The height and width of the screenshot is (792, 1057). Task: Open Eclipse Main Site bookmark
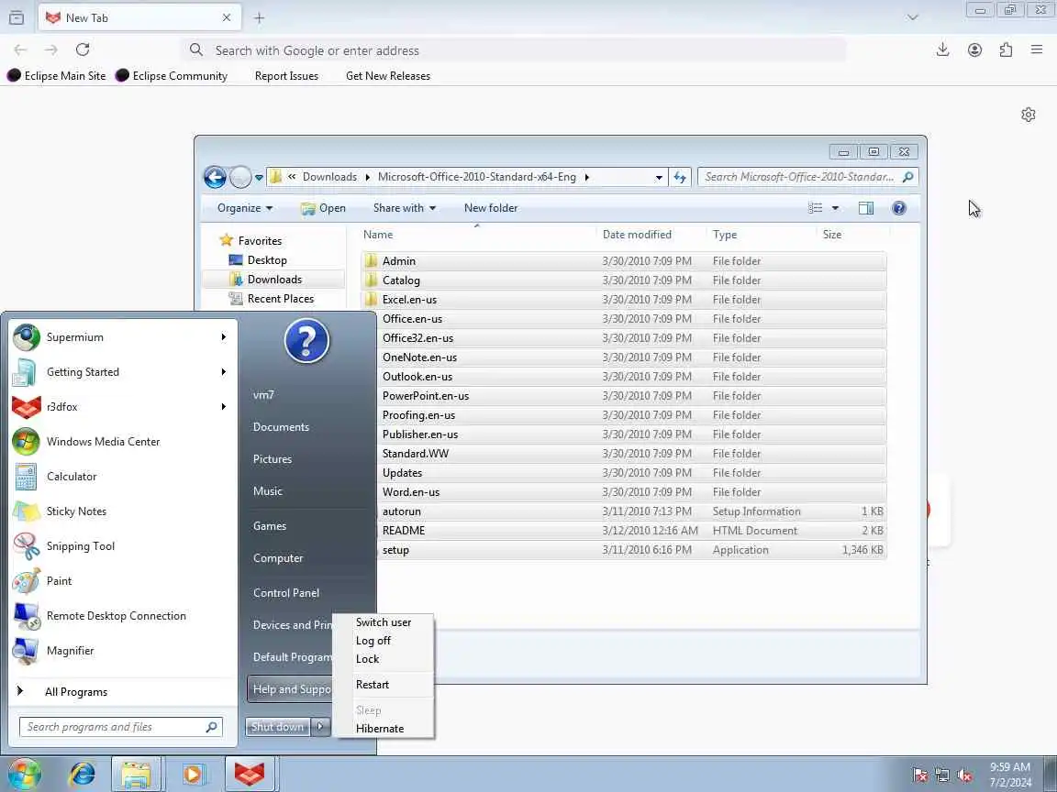57,76
